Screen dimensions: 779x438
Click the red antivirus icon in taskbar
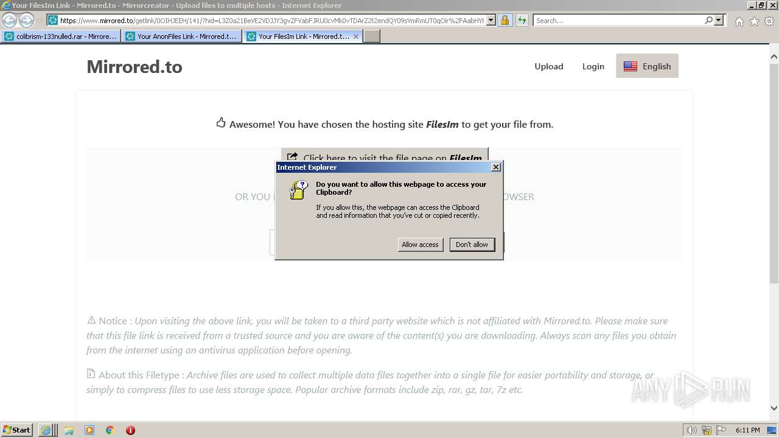coord(130,430)
